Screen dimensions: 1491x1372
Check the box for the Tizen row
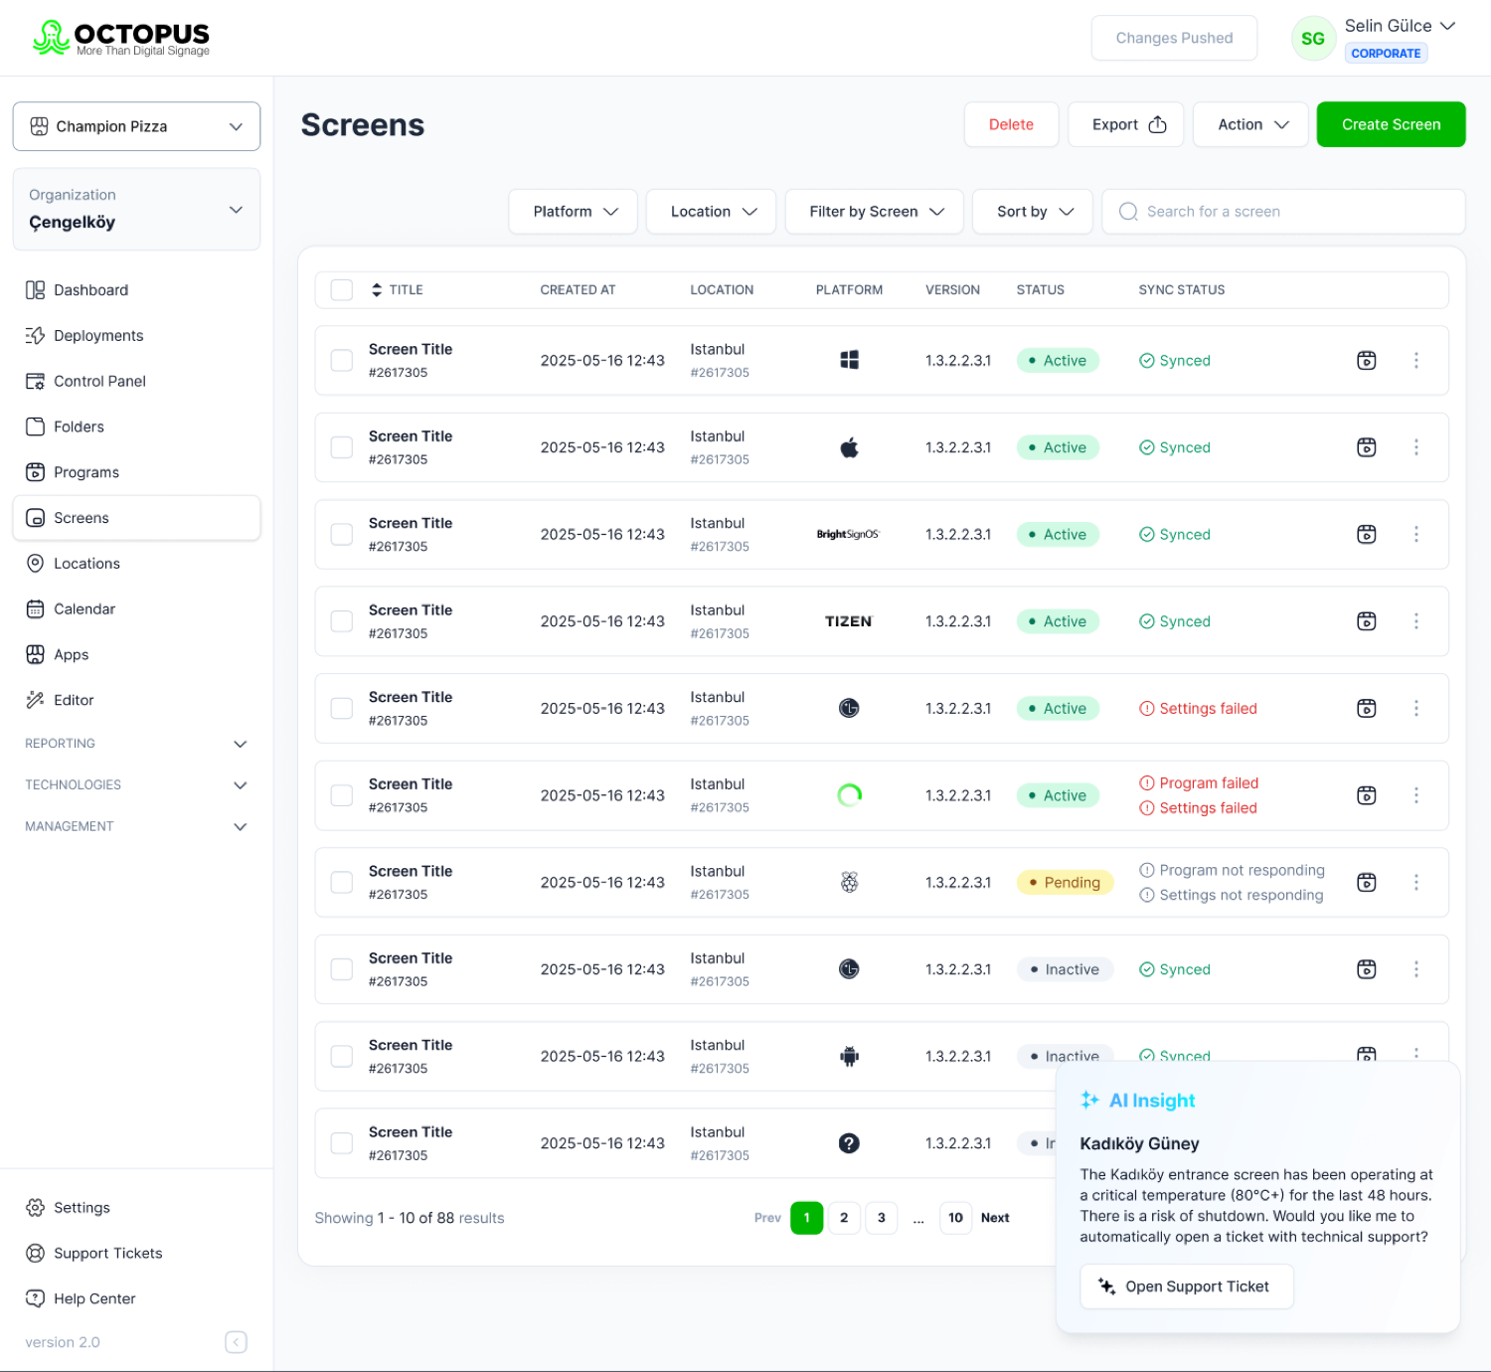pyautogui.click(x=342, y=621)
